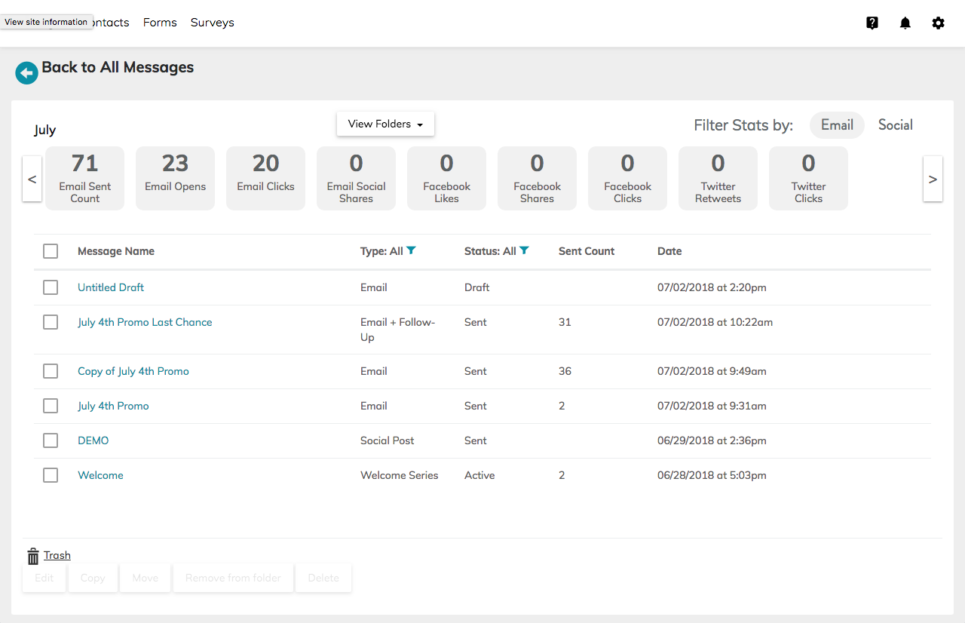Open July 4th Promo Last Chance message
Viewport: 965px width, 623px height.
point(145,322)
